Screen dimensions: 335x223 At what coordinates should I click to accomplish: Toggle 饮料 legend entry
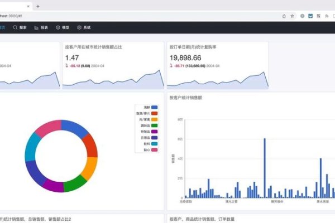[147, 144]
